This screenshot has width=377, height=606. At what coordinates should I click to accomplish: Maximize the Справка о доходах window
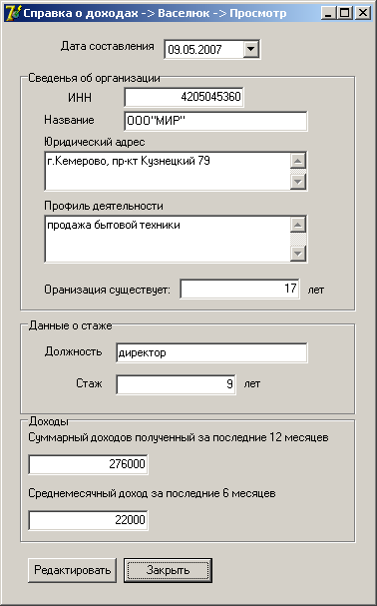(x=343, y=14)
